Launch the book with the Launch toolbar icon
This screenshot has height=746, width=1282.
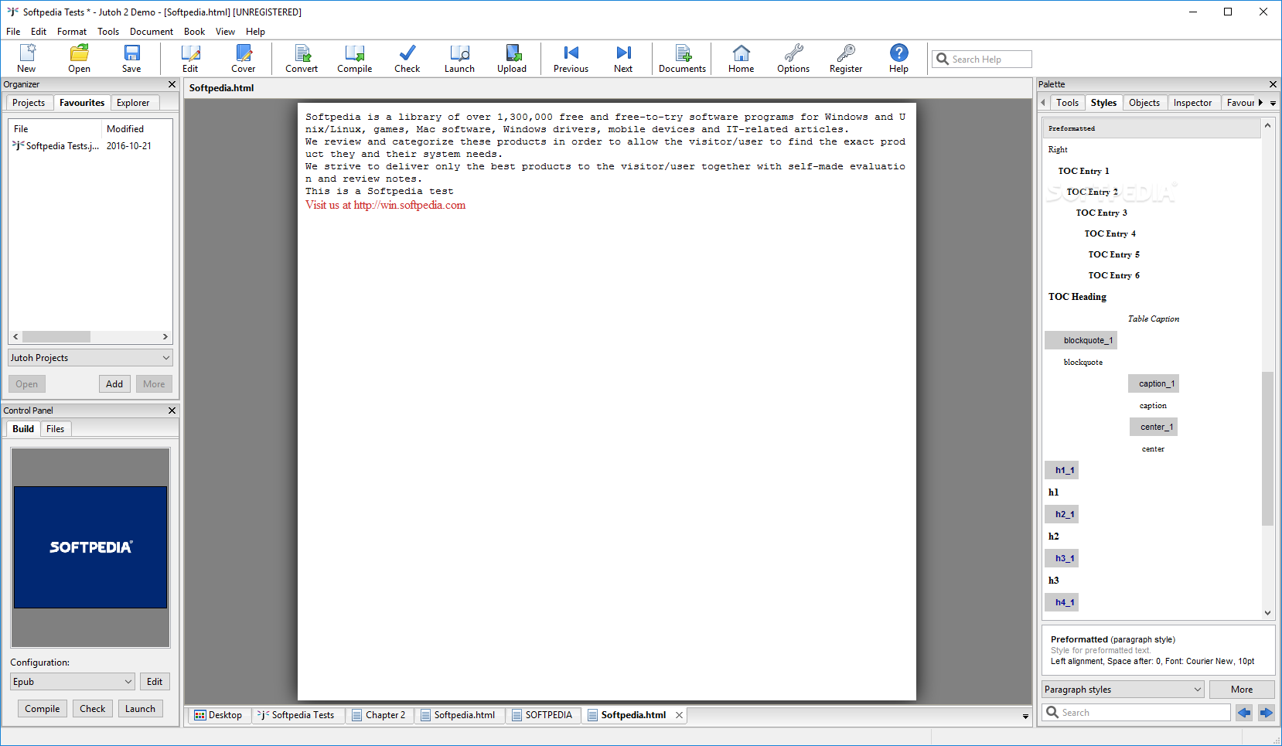pos(459,59)
